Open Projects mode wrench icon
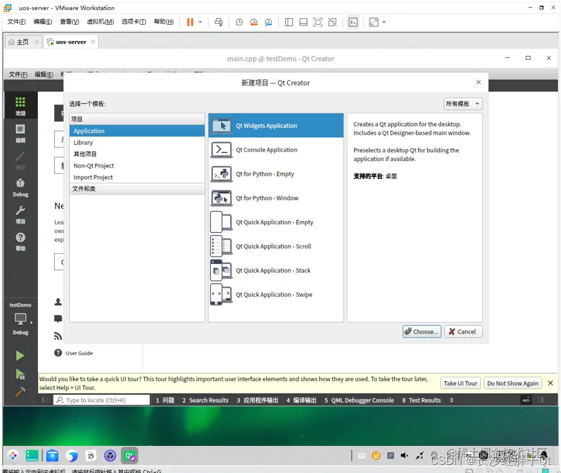 [x=20, y=215]
